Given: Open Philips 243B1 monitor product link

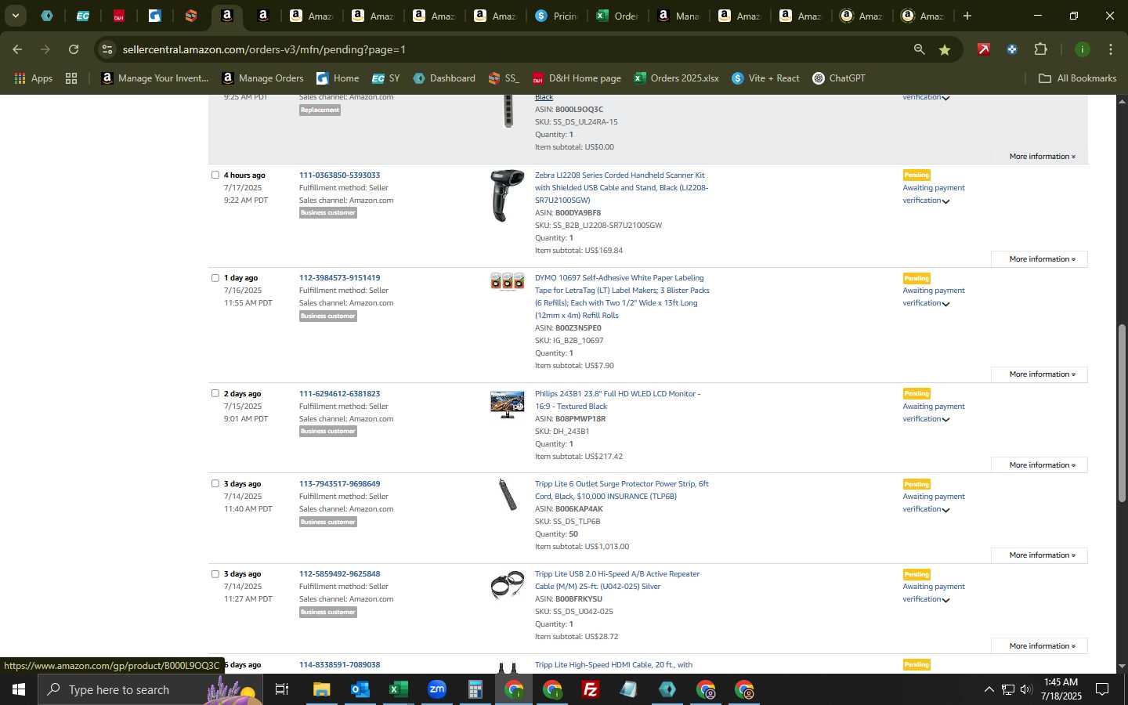Looking at the screenshot, I should pyautogui.click(x=617, y=399).
